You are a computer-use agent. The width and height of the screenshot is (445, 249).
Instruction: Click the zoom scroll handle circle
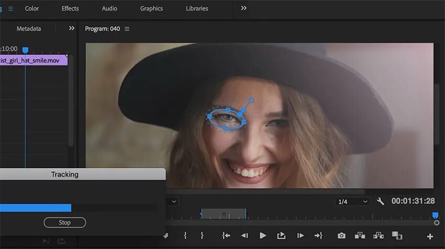437,223
